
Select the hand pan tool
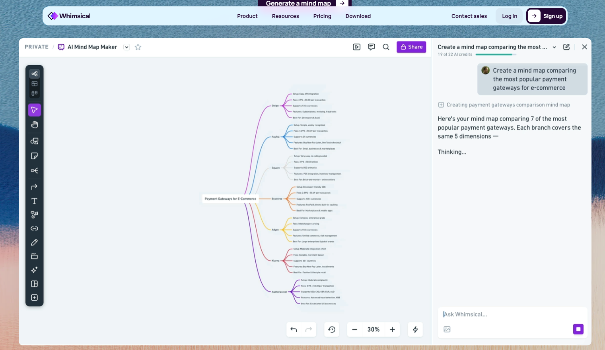pyautogui.click(x=35, y=125)
